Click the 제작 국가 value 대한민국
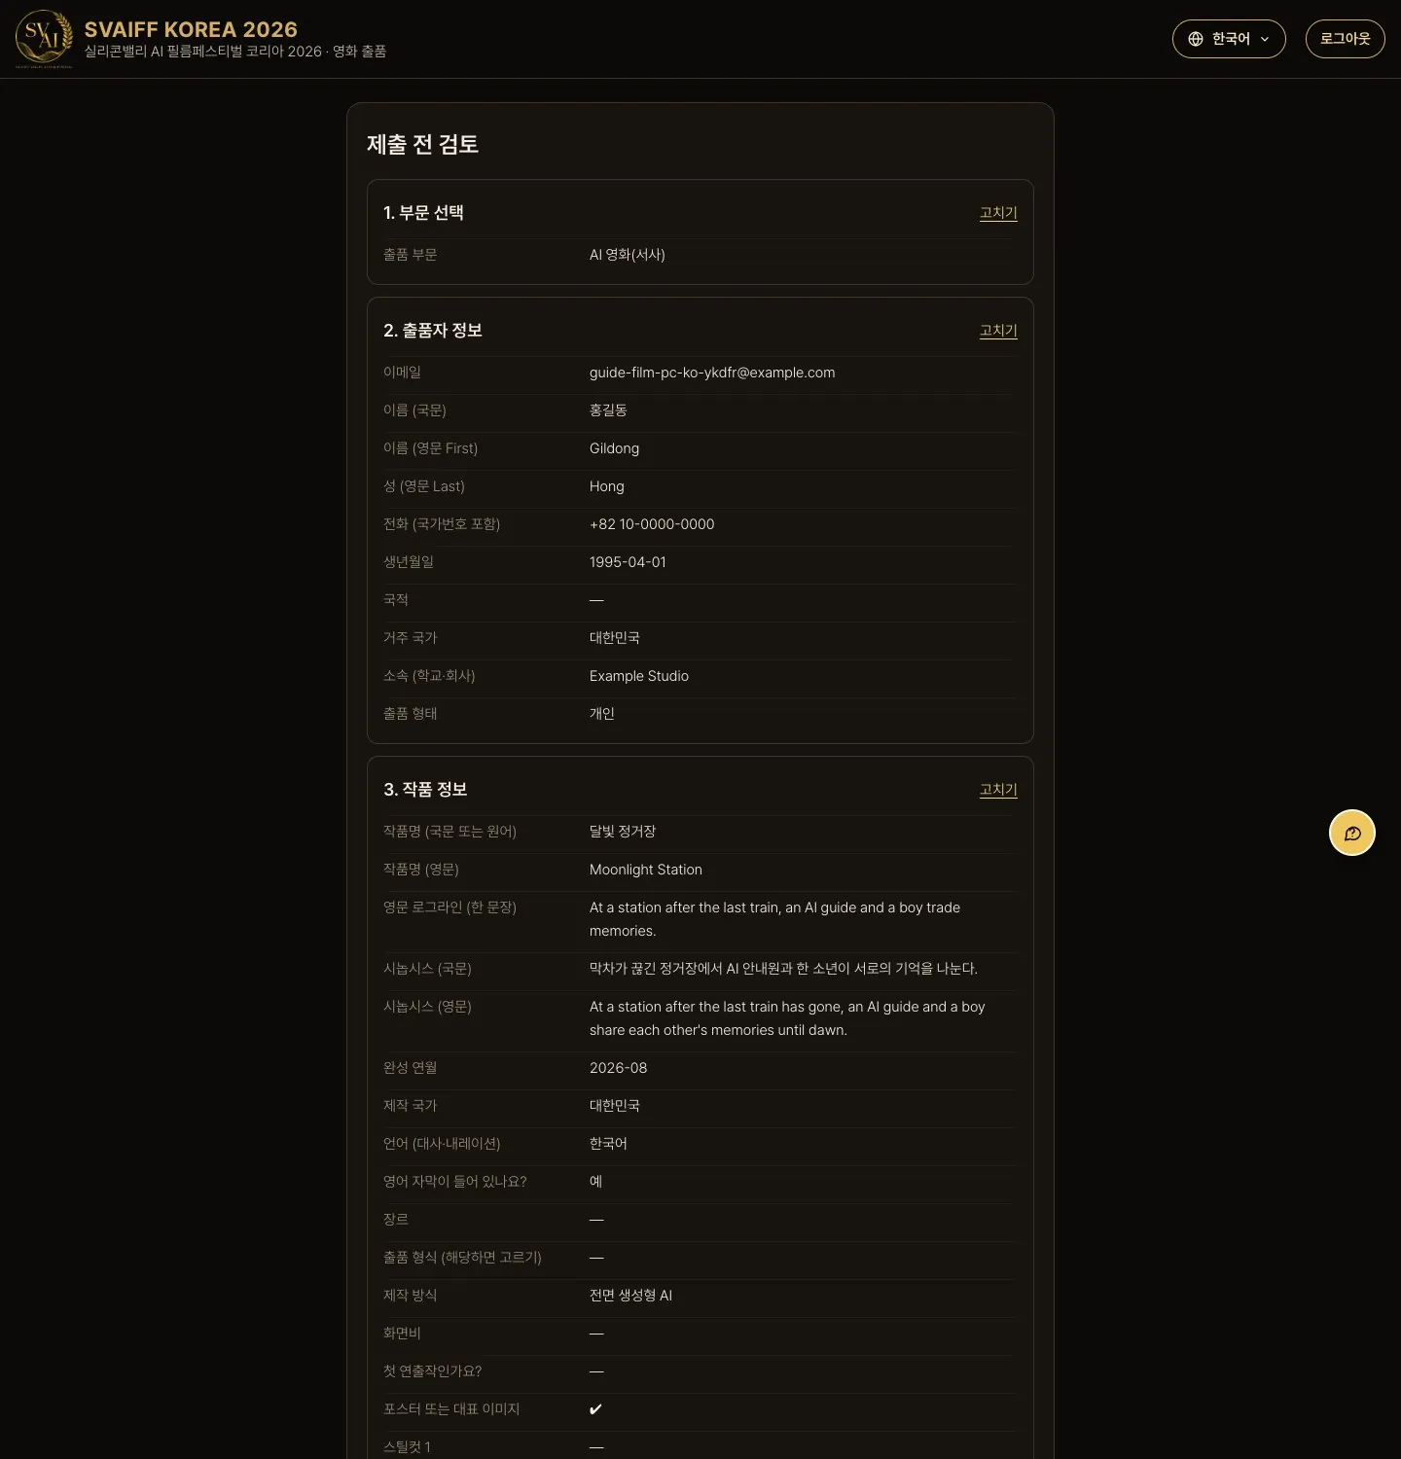Image resolution: width=1401 pixels, height=1459 pixels. [615, 1106]
